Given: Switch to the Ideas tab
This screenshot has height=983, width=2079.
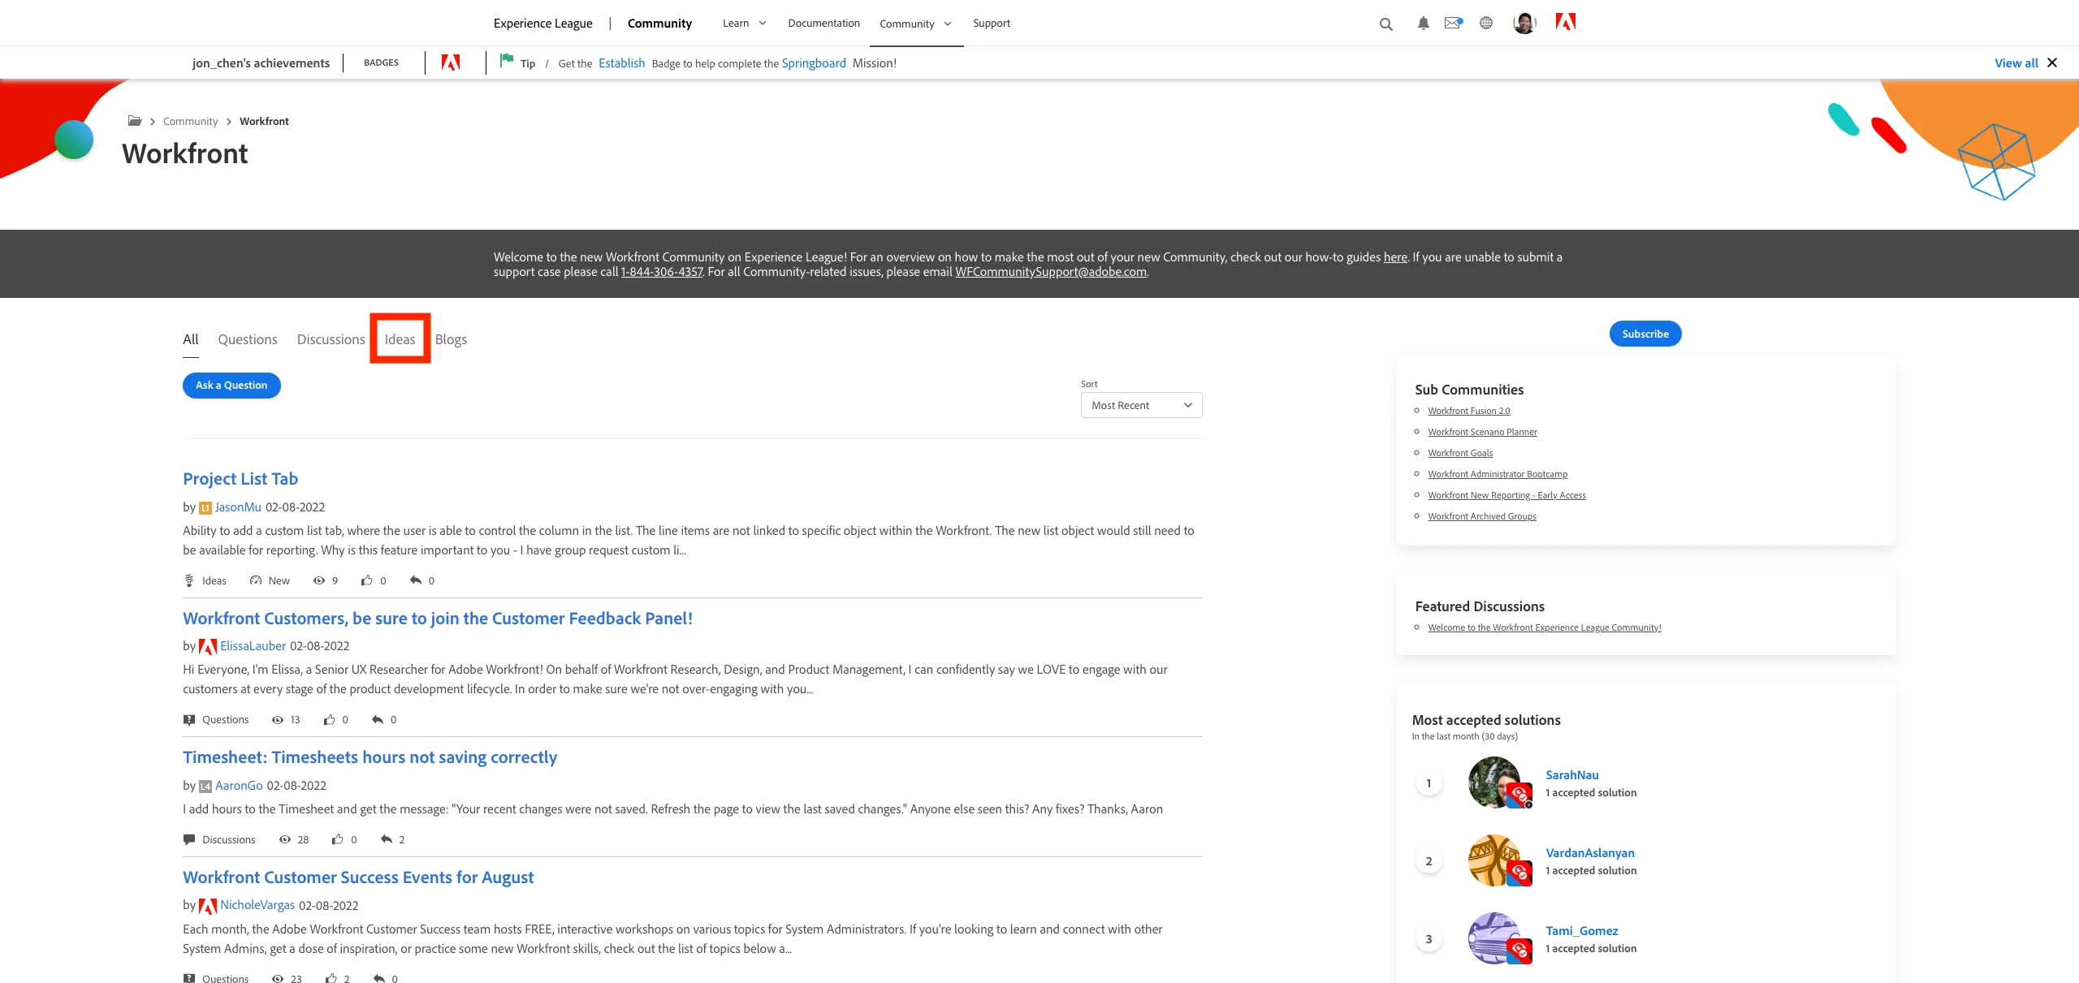Looking at the screenshot, I should (x=400, y=339).
